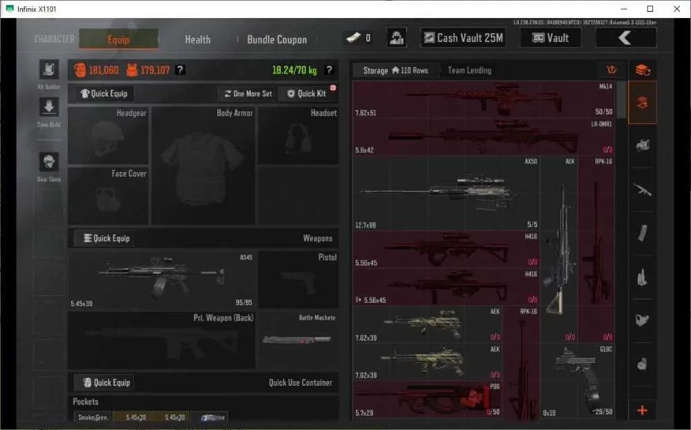691x430 pixels.
Task: Select the empty Pistol slot
Action: tap(298, 279)
